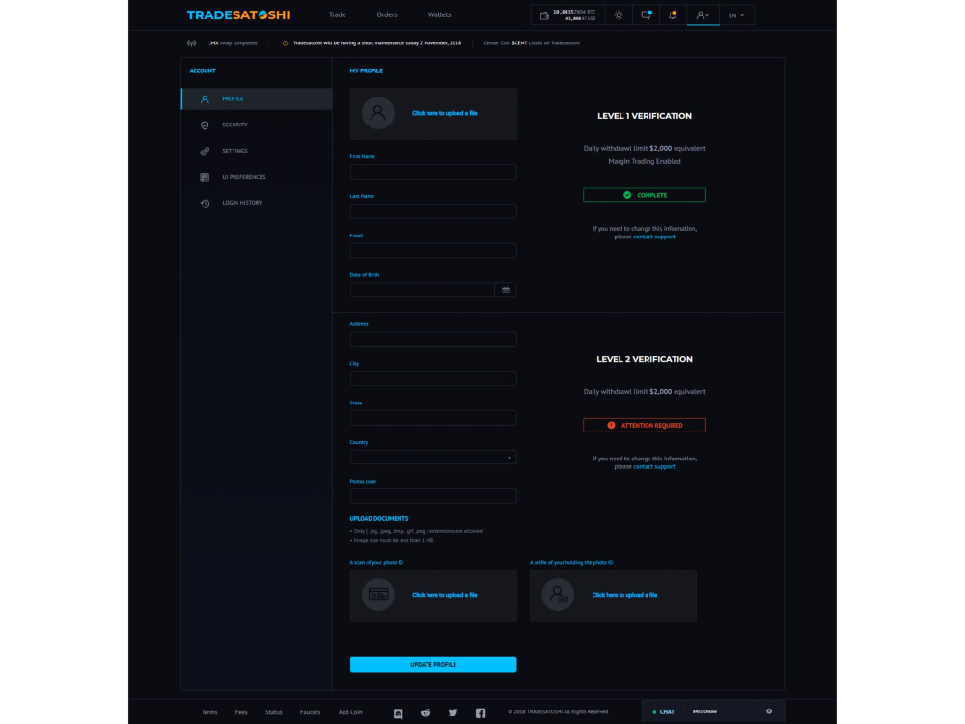Open chat settings gear icon
Image resolution: width=965 pixels, height=724 pixels.
769,711
